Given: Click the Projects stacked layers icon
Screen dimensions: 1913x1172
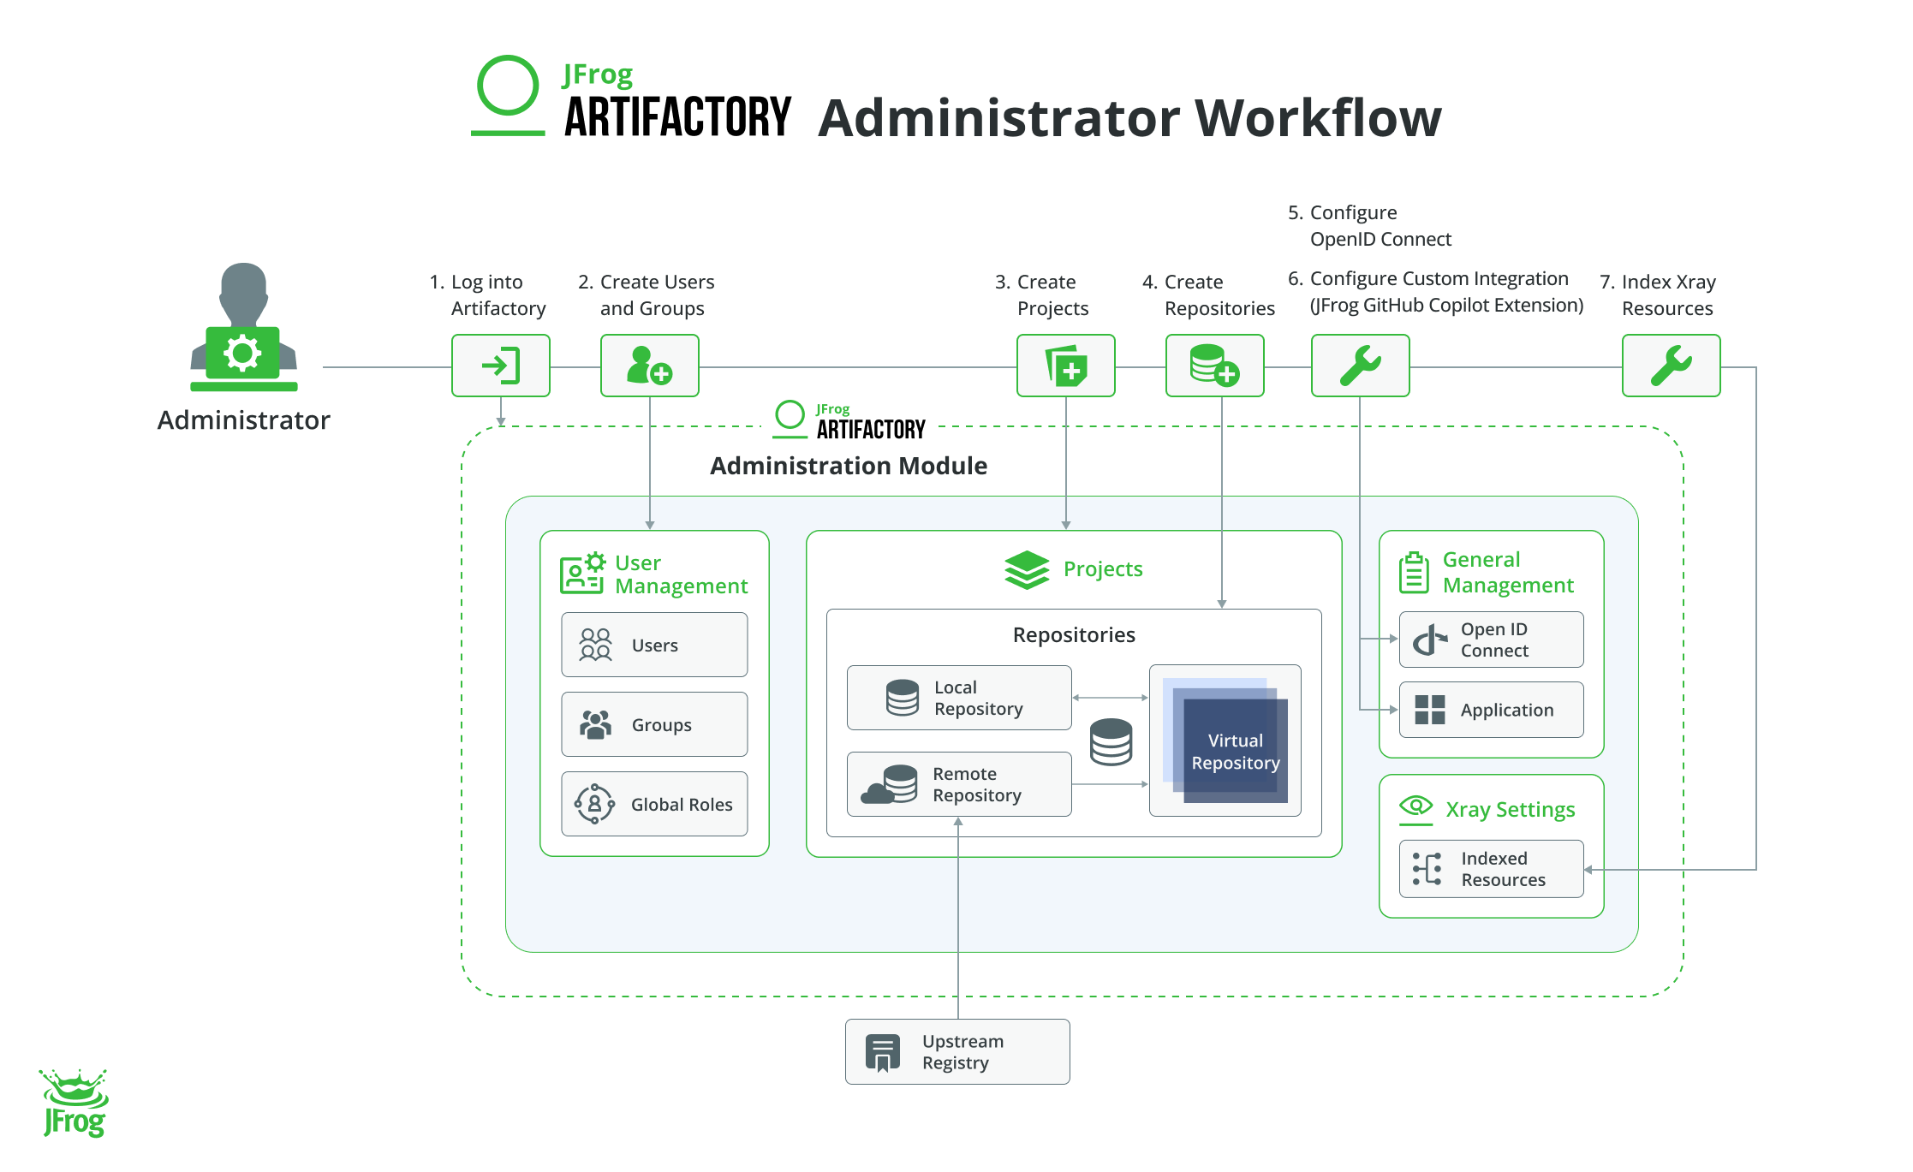Looking at the screenshot, I should [x=1026, y=570].
